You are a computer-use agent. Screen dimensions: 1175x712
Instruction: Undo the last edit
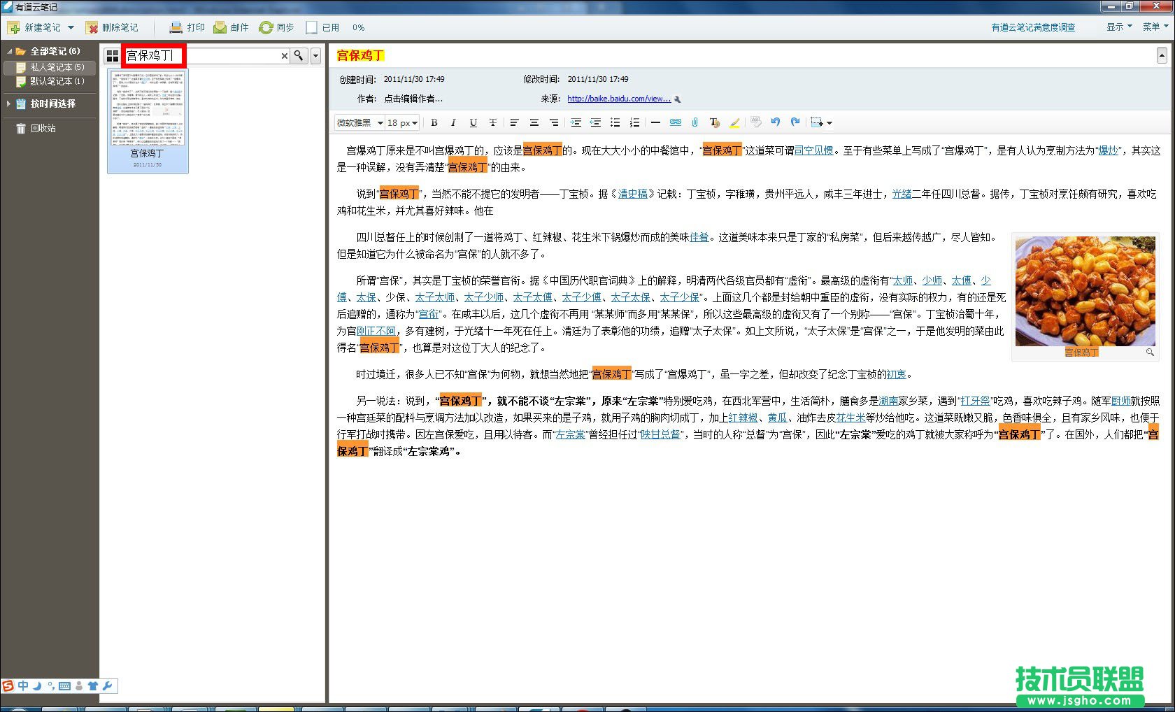(775, 122)
